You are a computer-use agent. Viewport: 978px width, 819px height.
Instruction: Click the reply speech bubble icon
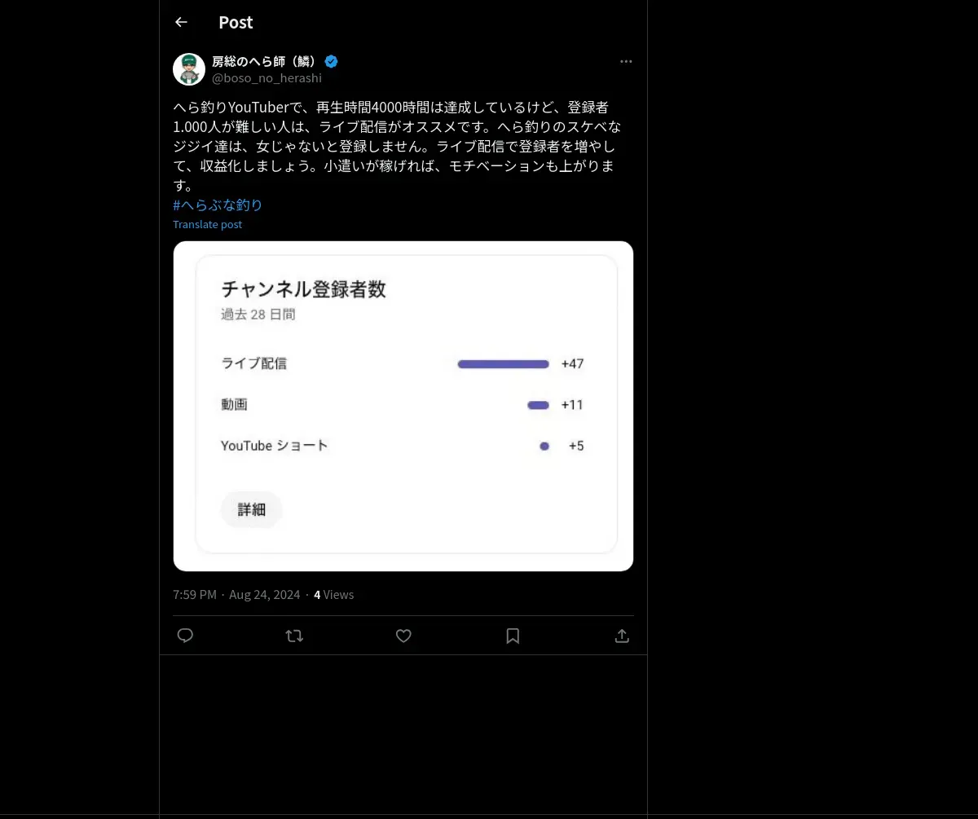(x=185, y=636)
